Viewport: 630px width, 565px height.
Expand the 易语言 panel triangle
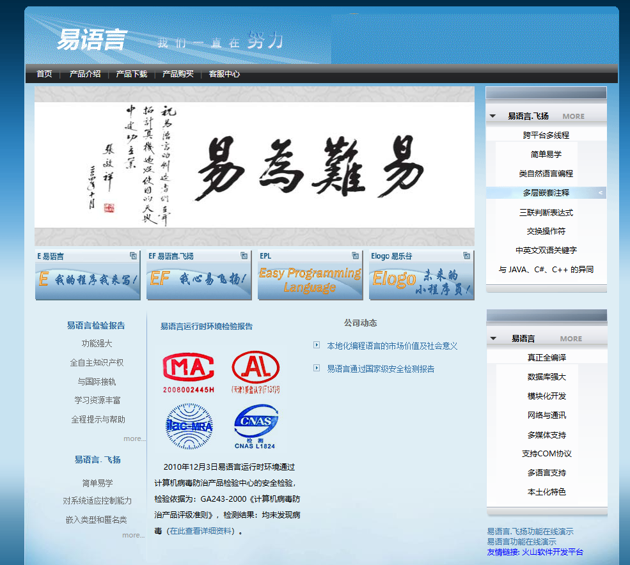pyautogui.click(x=492, y=339)
